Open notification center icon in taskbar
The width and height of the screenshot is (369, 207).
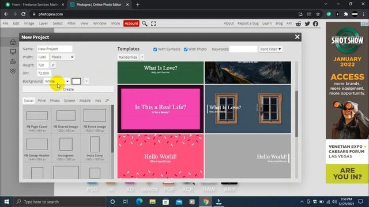[360, 202]
